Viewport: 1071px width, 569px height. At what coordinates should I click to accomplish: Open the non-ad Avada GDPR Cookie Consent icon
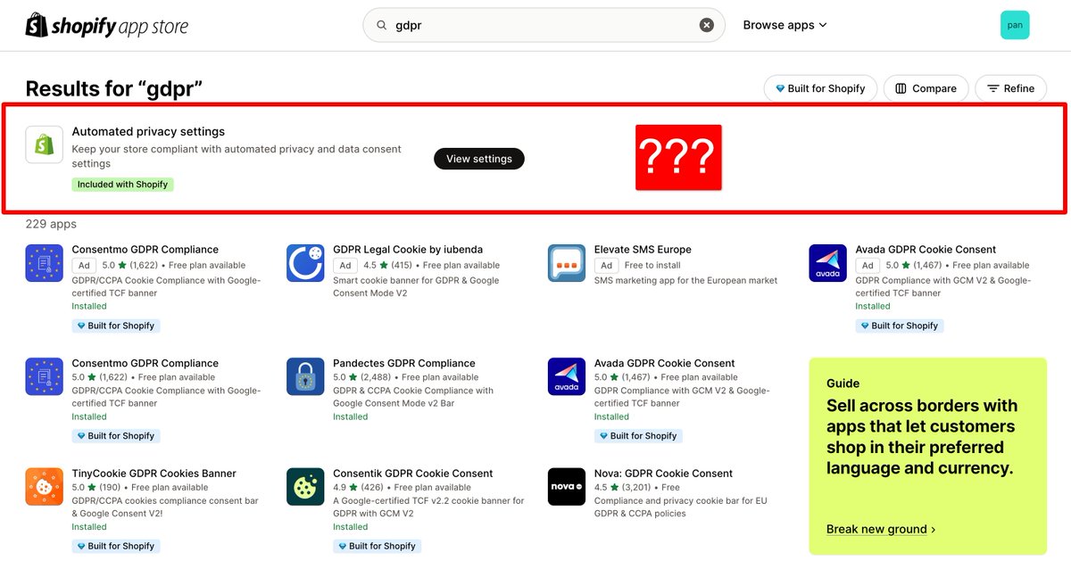pyautogui.click(x=567, y=376)
